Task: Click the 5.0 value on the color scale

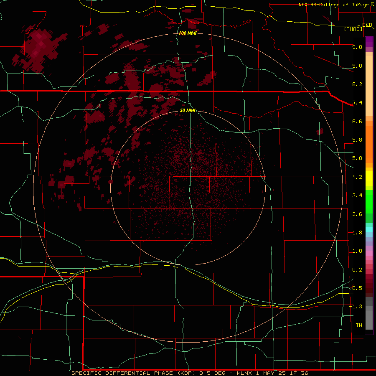Action: (357, 158)
